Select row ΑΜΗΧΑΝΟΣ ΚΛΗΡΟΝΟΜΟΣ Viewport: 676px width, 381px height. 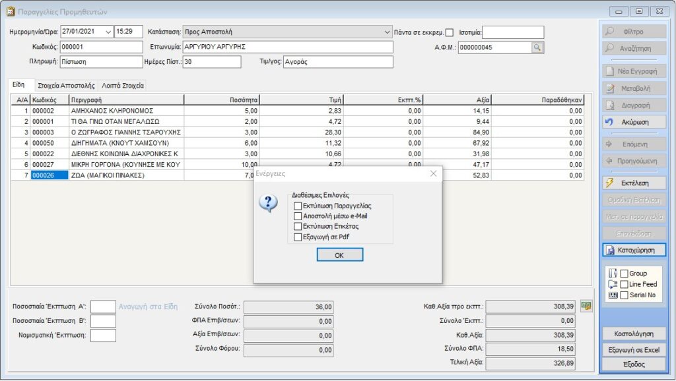click(x=298, y=111)
